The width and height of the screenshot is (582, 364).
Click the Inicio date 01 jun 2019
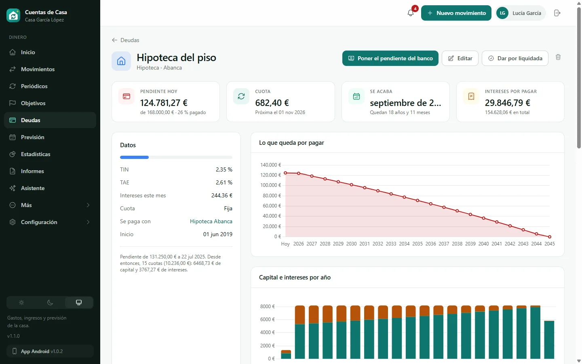(218, 234)
